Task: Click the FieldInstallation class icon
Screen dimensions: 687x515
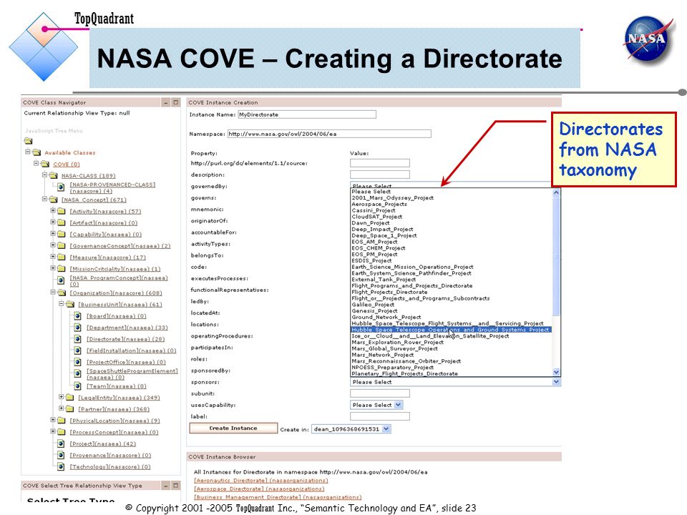Action: [78, 350]
